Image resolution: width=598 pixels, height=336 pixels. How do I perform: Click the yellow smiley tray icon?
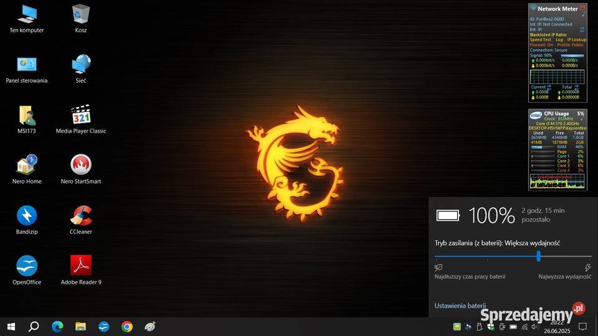(x=457, y=327)
